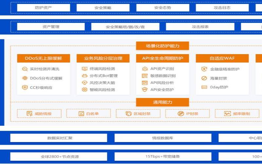Viewport: 262px width, 164px height.
Task: Click the 敏感数据识别 text
Action: (x=163, y=76)
